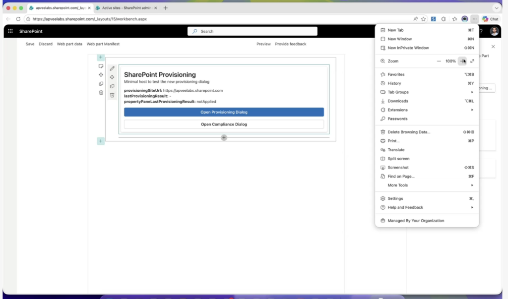Enter full screen via zoom expand icon
Screen dimensions: 508x299
pos(472,61)
